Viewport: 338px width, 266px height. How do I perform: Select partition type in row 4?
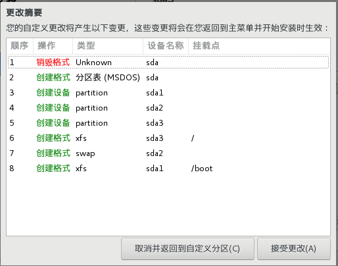[x=91, y=108]
